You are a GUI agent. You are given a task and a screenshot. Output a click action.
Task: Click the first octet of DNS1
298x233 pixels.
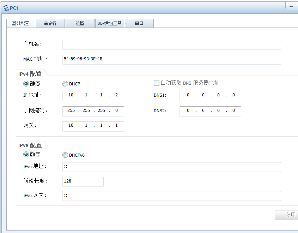click(188, 95)
